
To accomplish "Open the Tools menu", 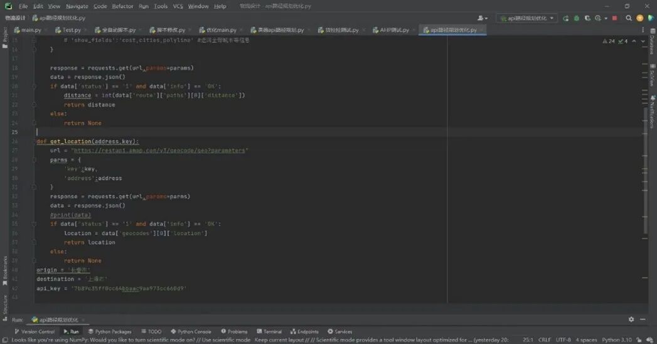I will pyautogui.click(x=161, y=6).
